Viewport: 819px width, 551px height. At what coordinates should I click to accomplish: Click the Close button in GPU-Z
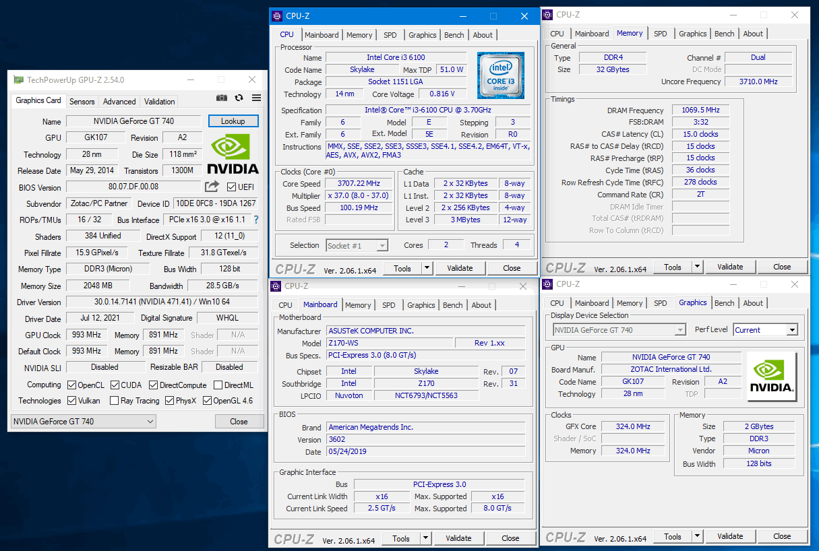[239, 422]
